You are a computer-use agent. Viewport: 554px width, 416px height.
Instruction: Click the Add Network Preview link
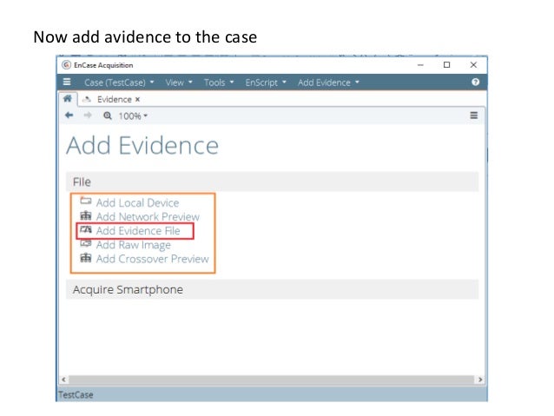pyautogui.click(x=148, y=216)
